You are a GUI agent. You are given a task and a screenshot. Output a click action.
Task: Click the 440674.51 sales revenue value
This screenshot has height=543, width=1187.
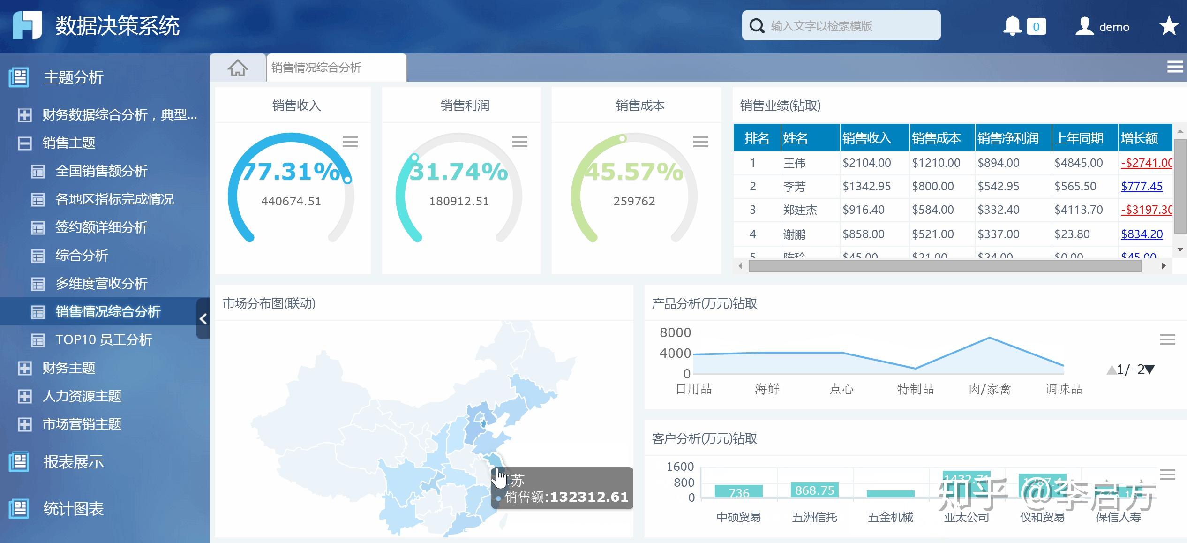click(291, 201)
